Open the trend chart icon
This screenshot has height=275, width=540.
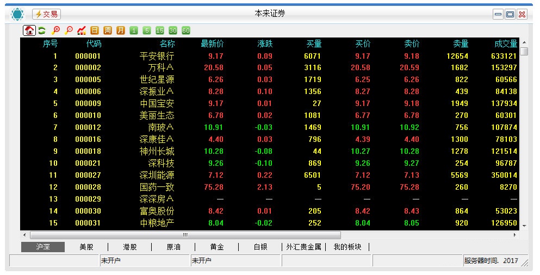click(82, 30)
